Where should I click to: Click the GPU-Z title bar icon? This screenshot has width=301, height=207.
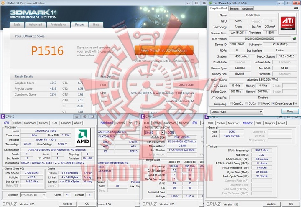pyautogui.click(x=210, y=3)
